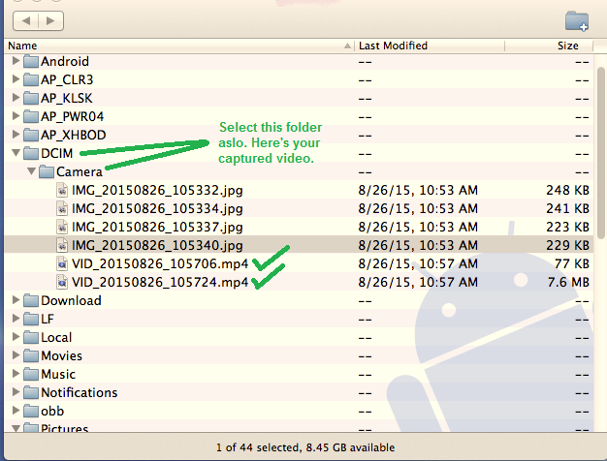This screenshot has height=461, width=607.
Task: Click the new folder icon
Action: pyautogui.click(x=576, y=19)
